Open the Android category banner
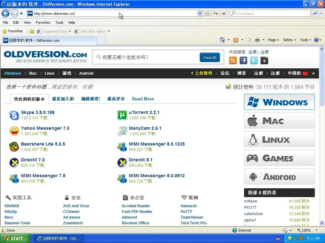This screenshot has height=243, width=325. point(279,177)
